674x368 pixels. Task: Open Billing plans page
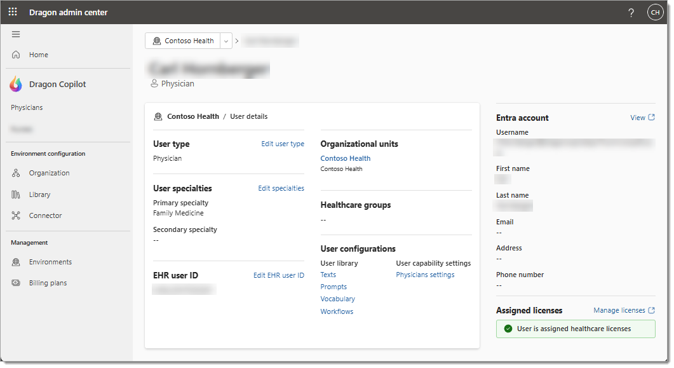[48, 283]
